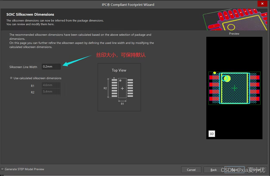Uncheck Use calculated silkscreen dimensions

pos(11,78)
